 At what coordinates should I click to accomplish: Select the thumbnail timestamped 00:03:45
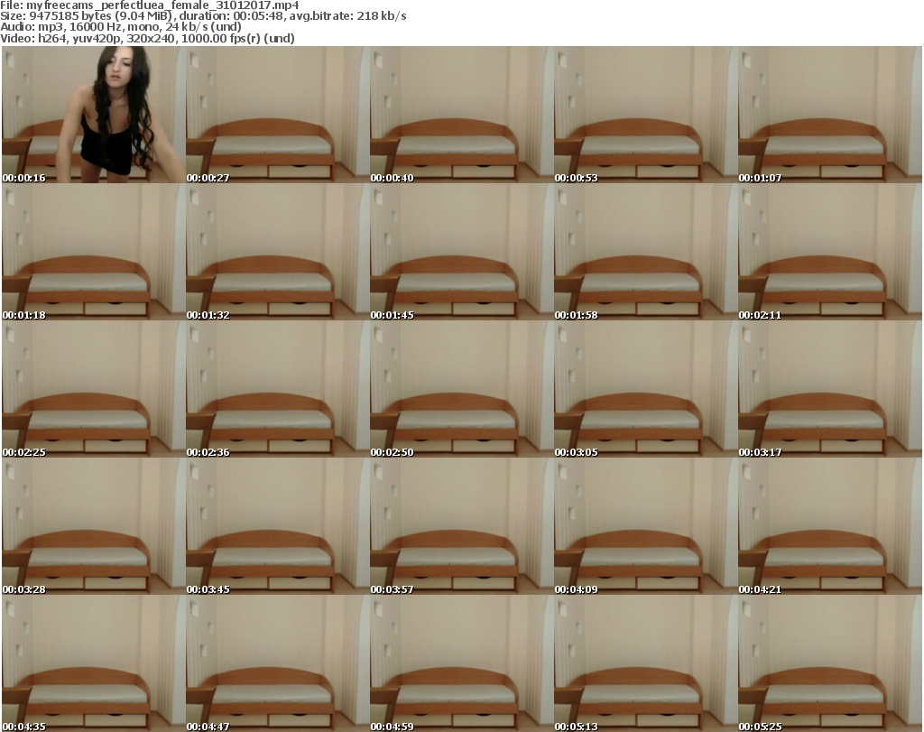278,526
